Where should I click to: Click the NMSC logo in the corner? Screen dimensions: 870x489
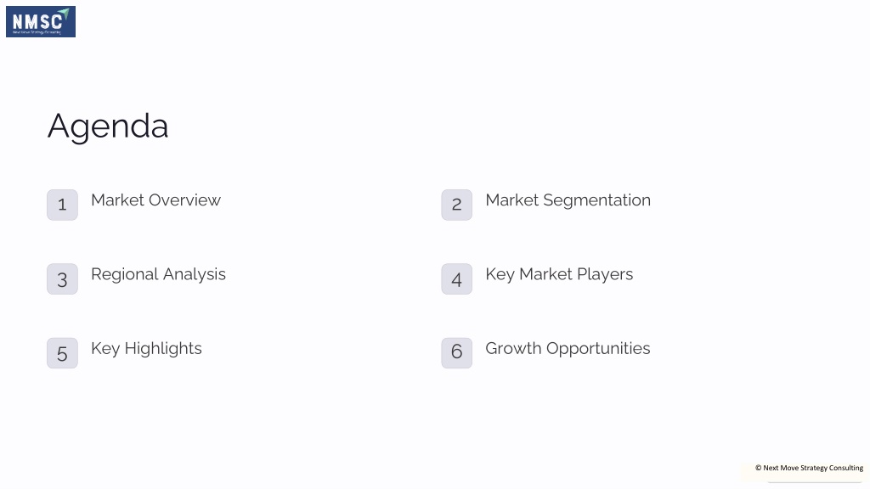pyautogui.click(x=41, y=21)
